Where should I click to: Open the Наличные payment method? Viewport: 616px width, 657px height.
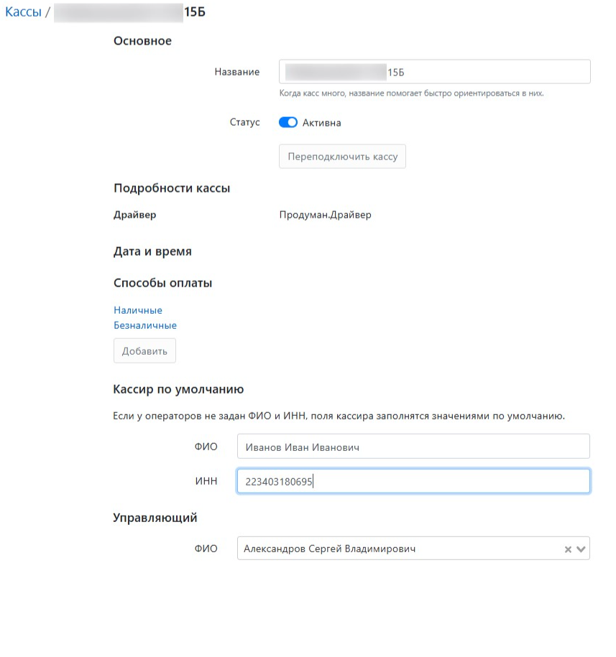tap(138, 310)
